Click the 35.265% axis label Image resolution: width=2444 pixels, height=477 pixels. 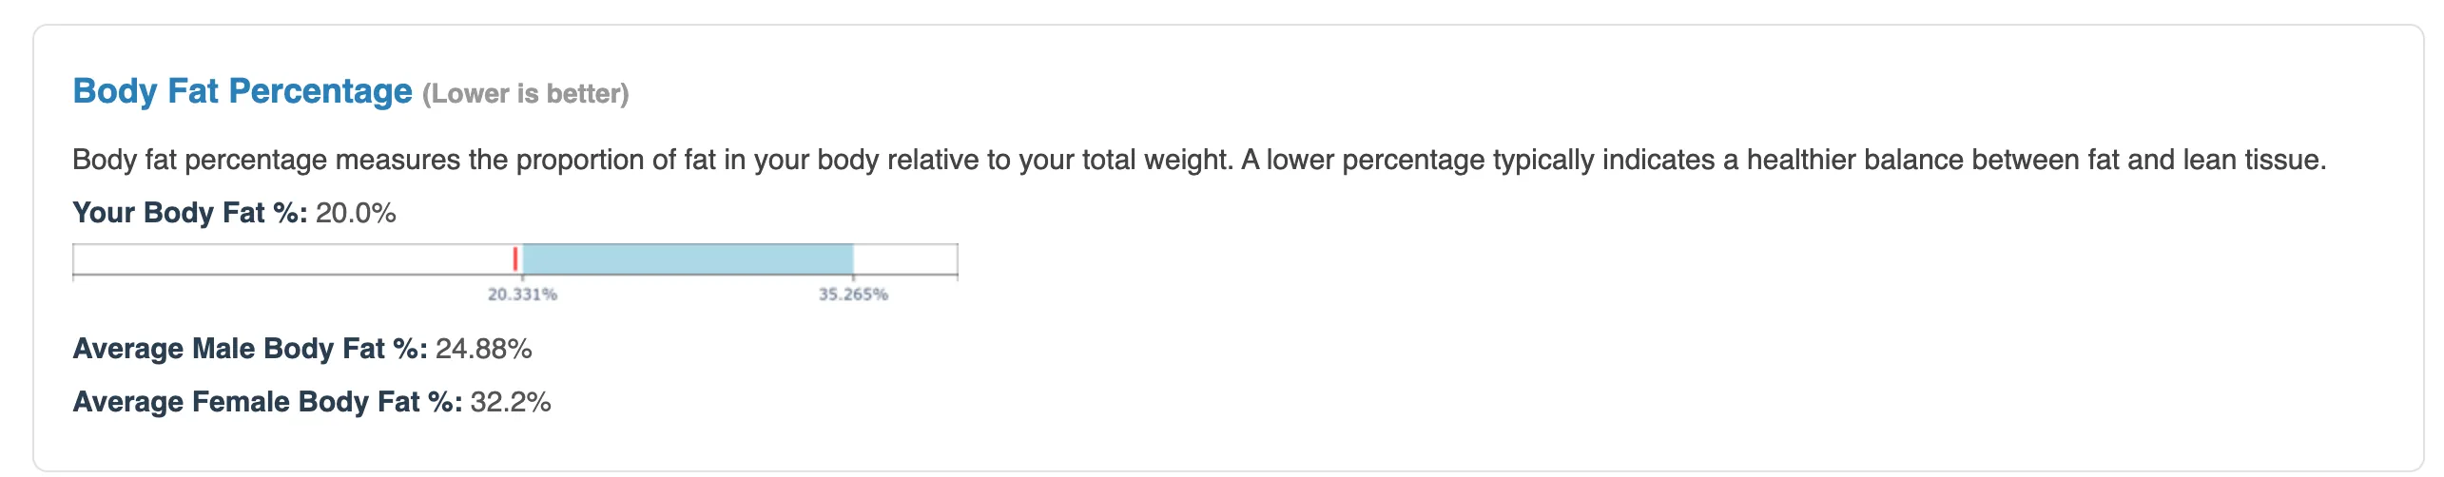click(x=853, y=295)
